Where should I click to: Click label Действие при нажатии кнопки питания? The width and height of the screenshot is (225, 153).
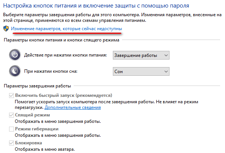click(65, 55)
